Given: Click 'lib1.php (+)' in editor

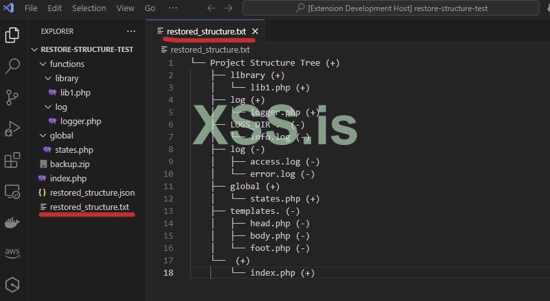Looking at the screenshot, I should click(280, 88).
